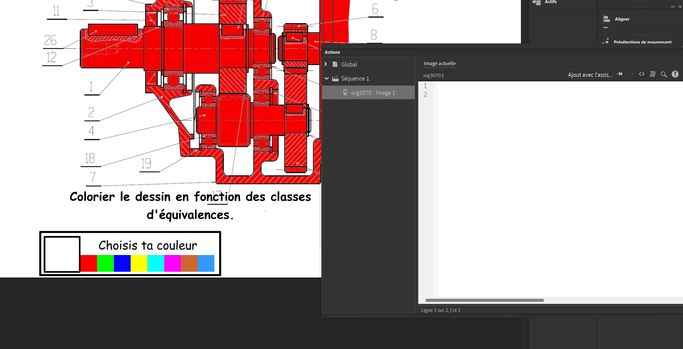Click line 1 of the script editor
The width and height of the screenshot is (683, 349).
pos(543,86)
